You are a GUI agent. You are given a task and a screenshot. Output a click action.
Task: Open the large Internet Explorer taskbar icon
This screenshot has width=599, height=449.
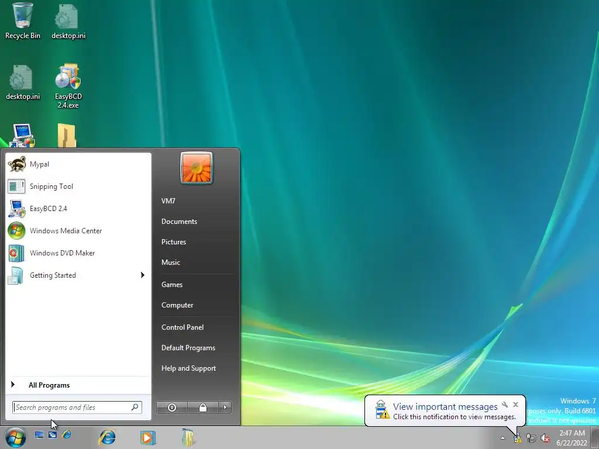108,437
